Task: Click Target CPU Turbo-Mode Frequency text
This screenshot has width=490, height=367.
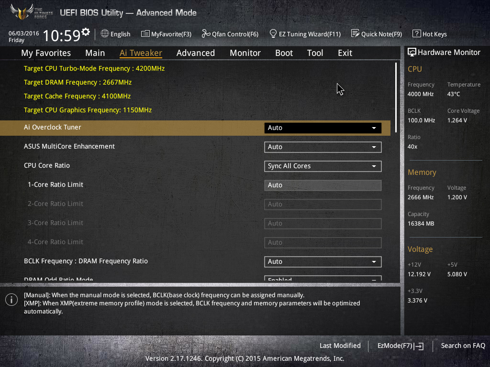Action: pos(94,68)
